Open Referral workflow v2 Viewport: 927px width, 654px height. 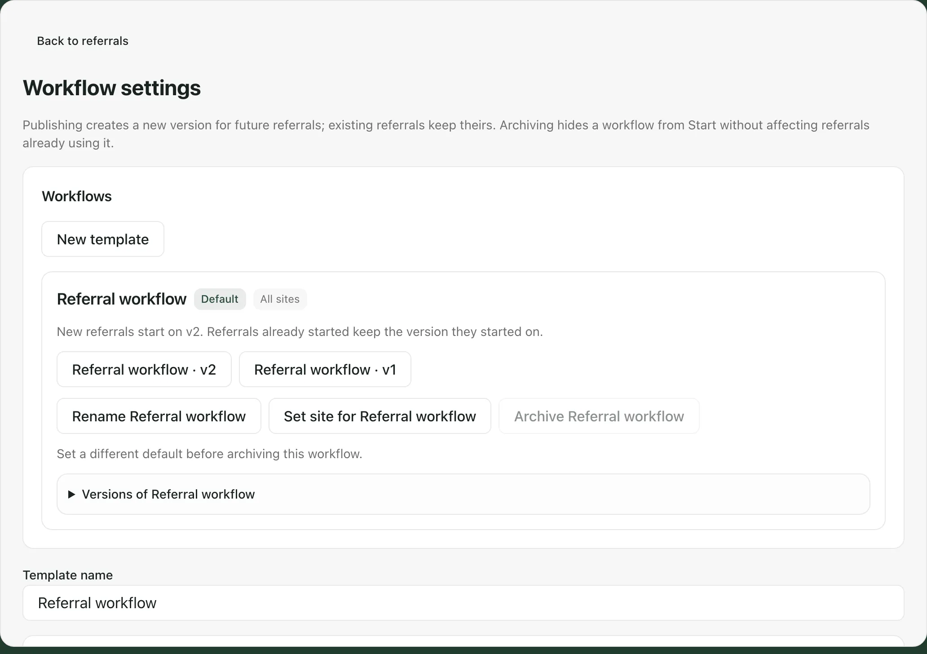(x=144, y=369)
